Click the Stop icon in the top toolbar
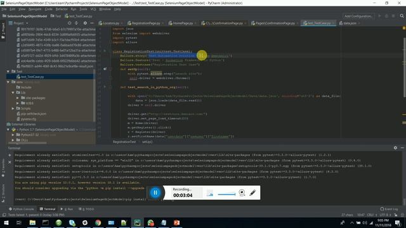The image size is (406, 228). pos(393,16)
